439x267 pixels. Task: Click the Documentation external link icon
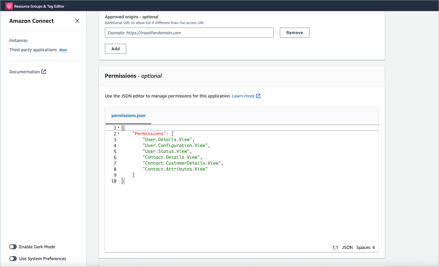tap(44, 72)
